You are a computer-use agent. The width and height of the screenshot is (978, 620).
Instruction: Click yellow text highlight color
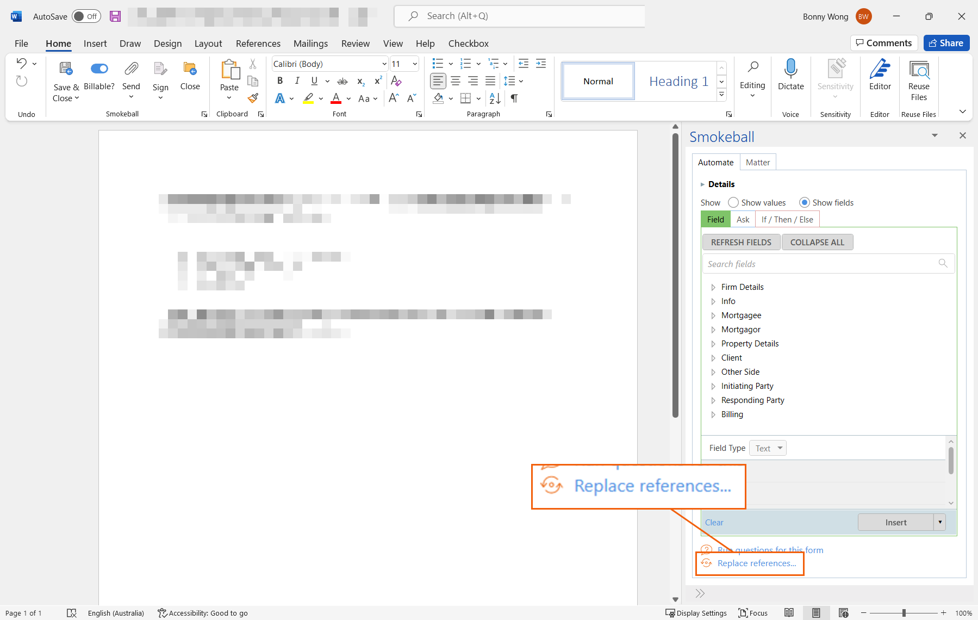coord(308,98)
